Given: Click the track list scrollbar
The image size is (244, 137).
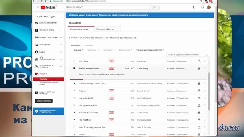Looking at the screenshot, I should (209, 91).
